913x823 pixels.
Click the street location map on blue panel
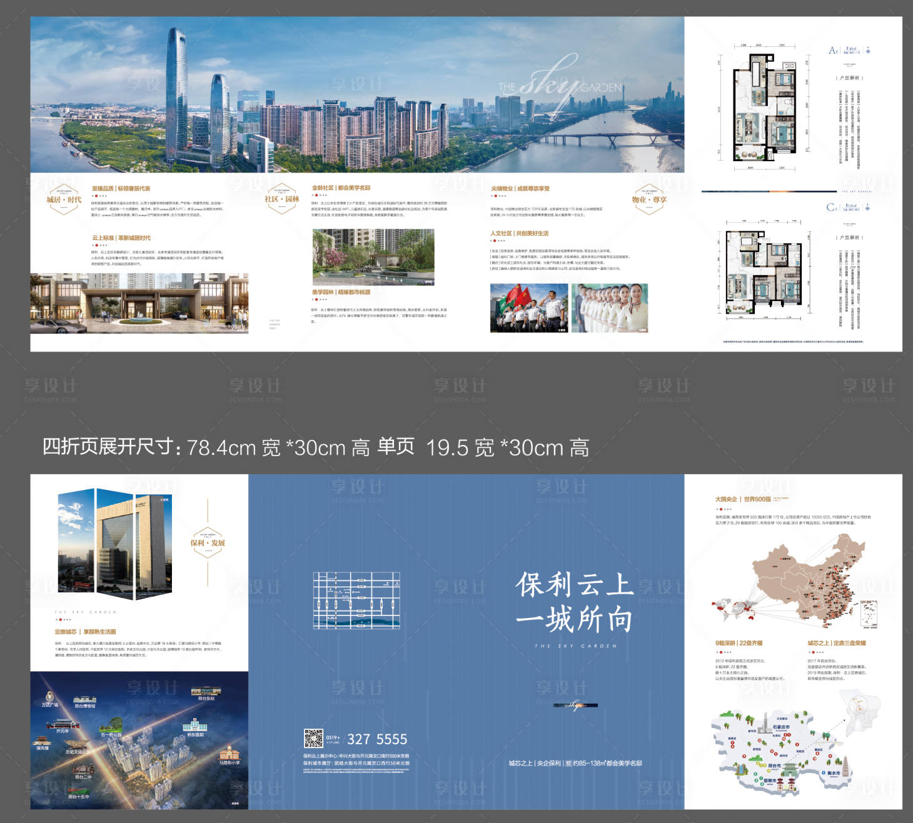(x=356, y=600)
